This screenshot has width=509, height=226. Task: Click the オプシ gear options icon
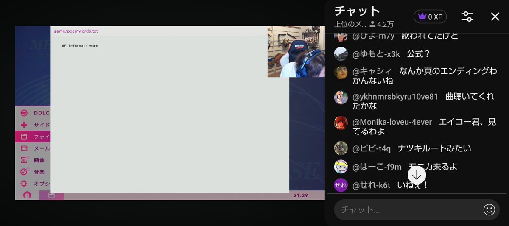[x=24, y=184]
